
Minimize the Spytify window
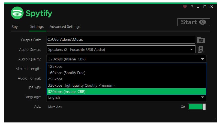tap(198, 7)
